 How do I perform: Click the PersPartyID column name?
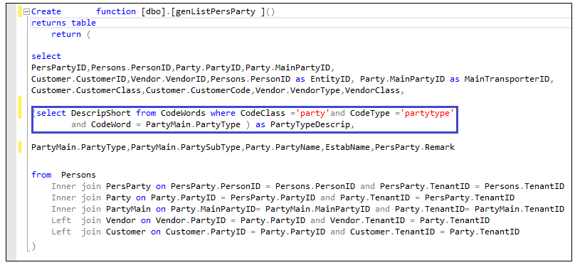59,67
